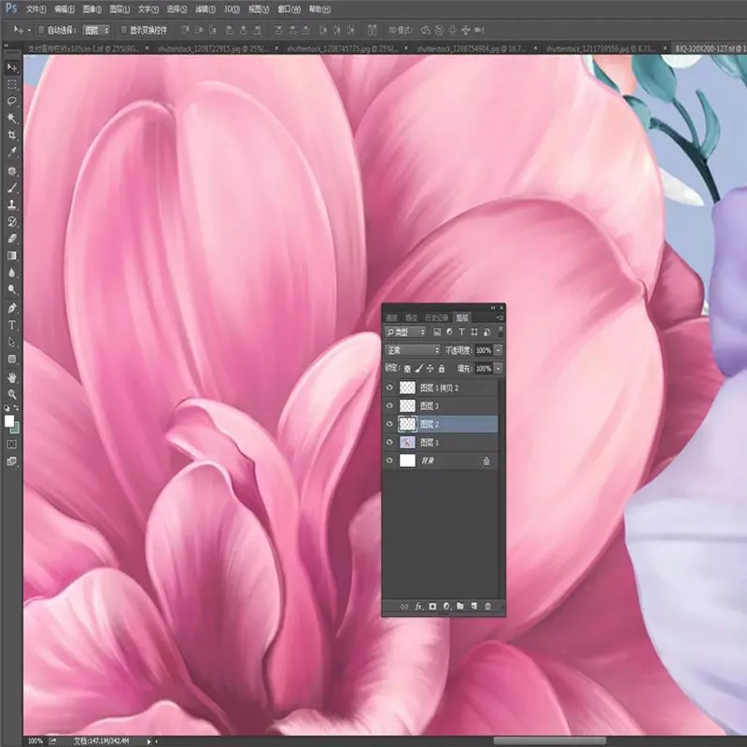Select the Rectangular Marquee tool
This screenshot has height=747, width=747.
coord(12,85)
